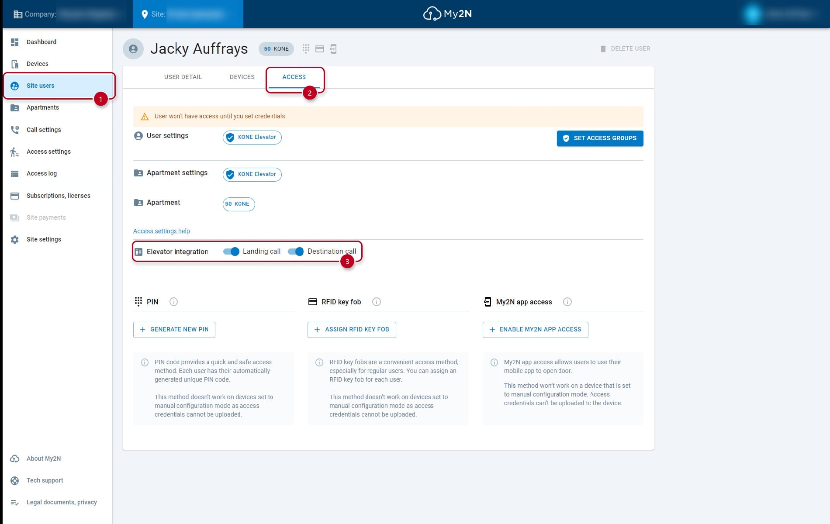Open Legal documents, privacy link
Viewport: 830px width, 524px height.
coord(58,502)
